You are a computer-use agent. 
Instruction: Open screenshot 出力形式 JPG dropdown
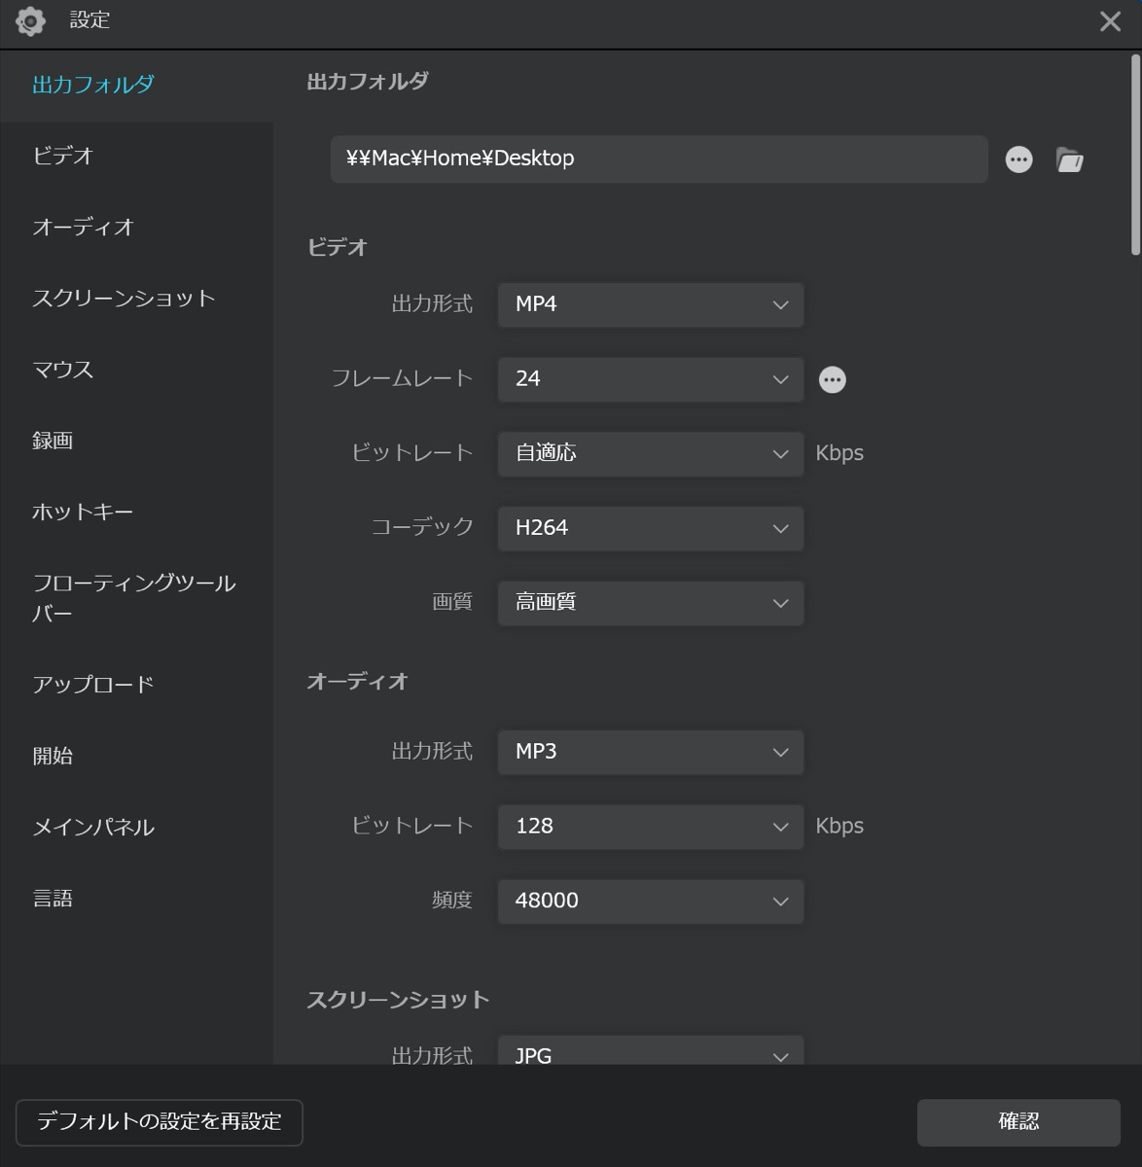[651, 1051]
